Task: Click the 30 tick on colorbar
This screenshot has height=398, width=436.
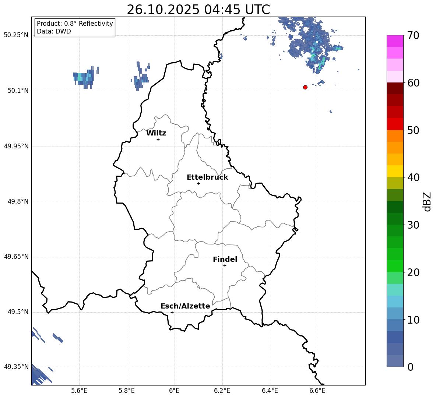Action: (x=413, y=225)
